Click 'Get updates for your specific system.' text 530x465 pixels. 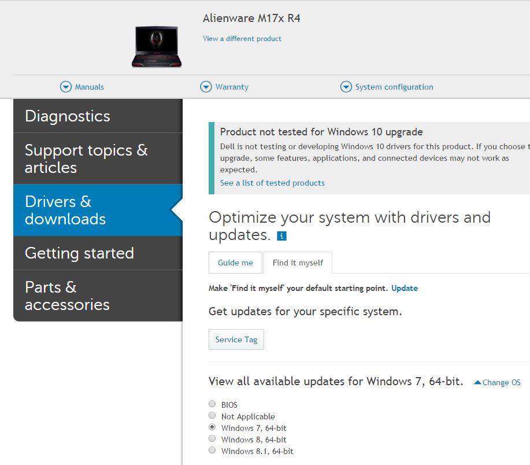coord(305,312)
